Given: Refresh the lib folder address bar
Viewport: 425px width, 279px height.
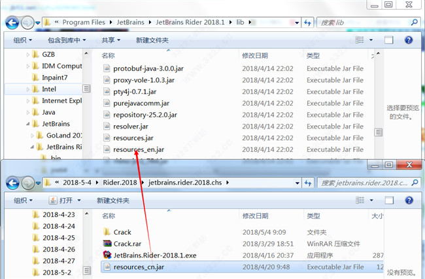Looking at the screenshot, I should click(307, 23).
